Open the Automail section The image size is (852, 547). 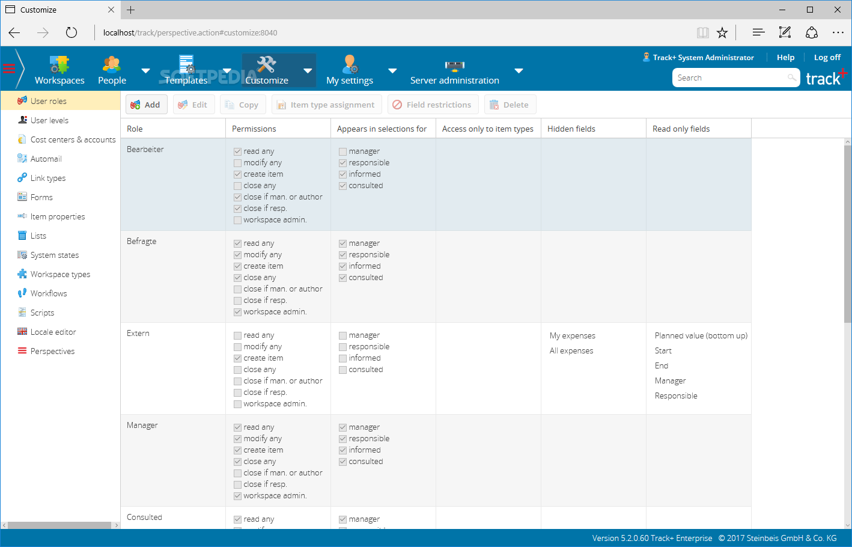coord(60,159)
